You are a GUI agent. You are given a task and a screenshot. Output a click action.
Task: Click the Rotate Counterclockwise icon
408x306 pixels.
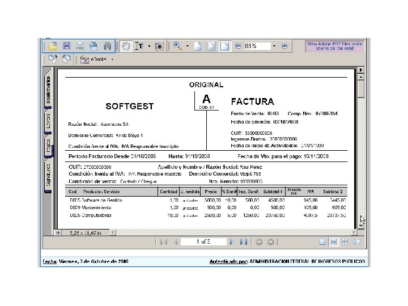(x=67, y=59)
